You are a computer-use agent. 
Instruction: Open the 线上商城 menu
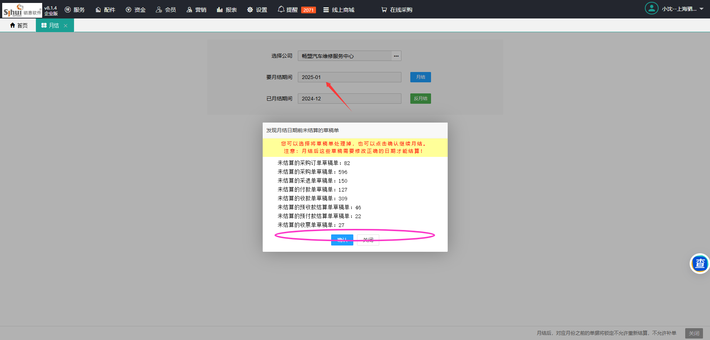tap(339, 10)
